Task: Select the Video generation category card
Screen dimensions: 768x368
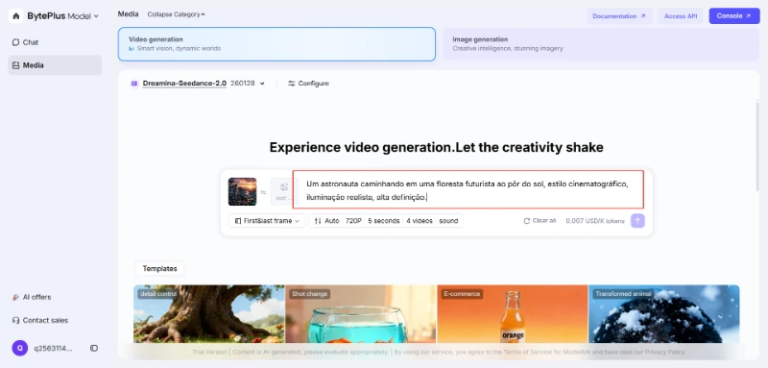Action: pos(276,44)
